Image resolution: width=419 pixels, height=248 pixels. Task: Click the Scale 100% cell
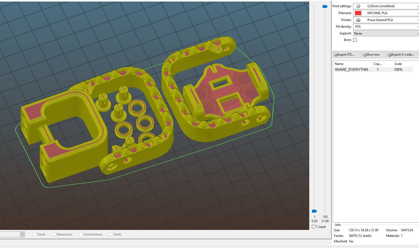click(398, 69)
